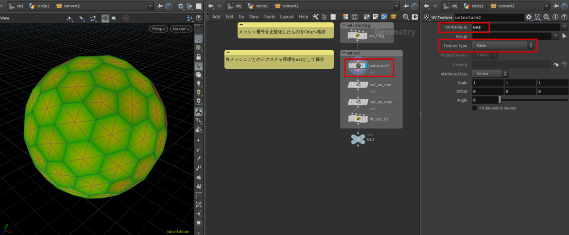Click the UV Attribute uv2 input field
The width and height of the screenshot is (569, 235).
[515, 27]
